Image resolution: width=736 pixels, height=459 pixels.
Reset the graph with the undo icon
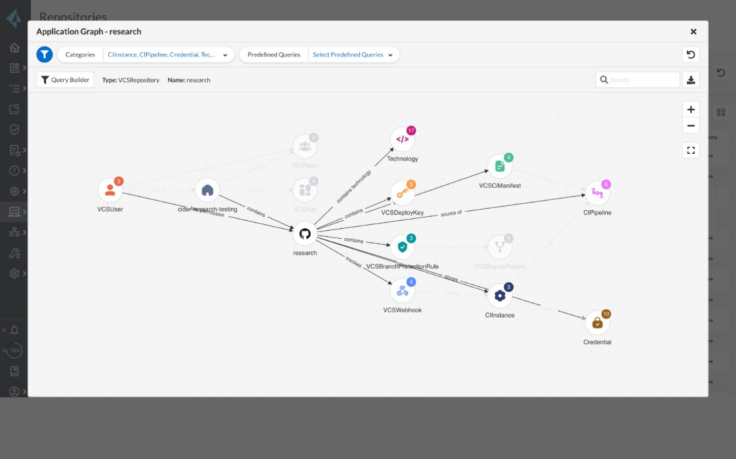click(691, 54)
